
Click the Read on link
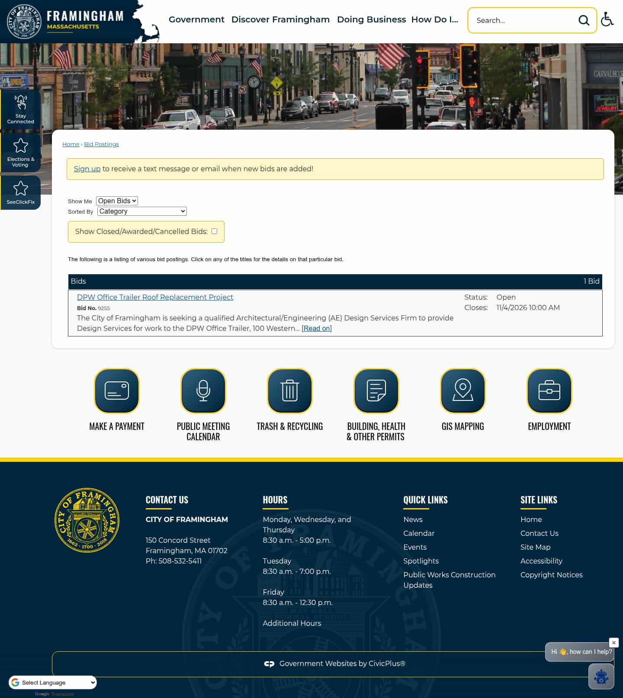(x=317, y=328)
